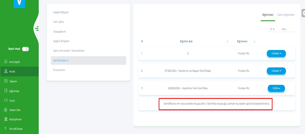Click the Eğitimler book icon

point(6,91)
